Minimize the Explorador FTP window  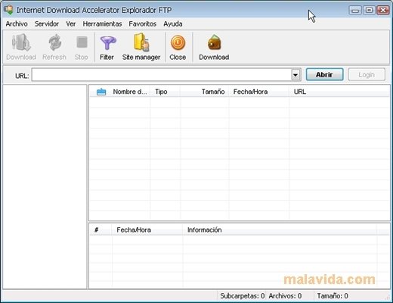(x=355, y=10)
